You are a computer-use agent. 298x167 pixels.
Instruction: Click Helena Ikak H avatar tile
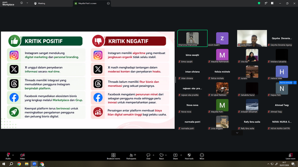(x=282, y=72)
